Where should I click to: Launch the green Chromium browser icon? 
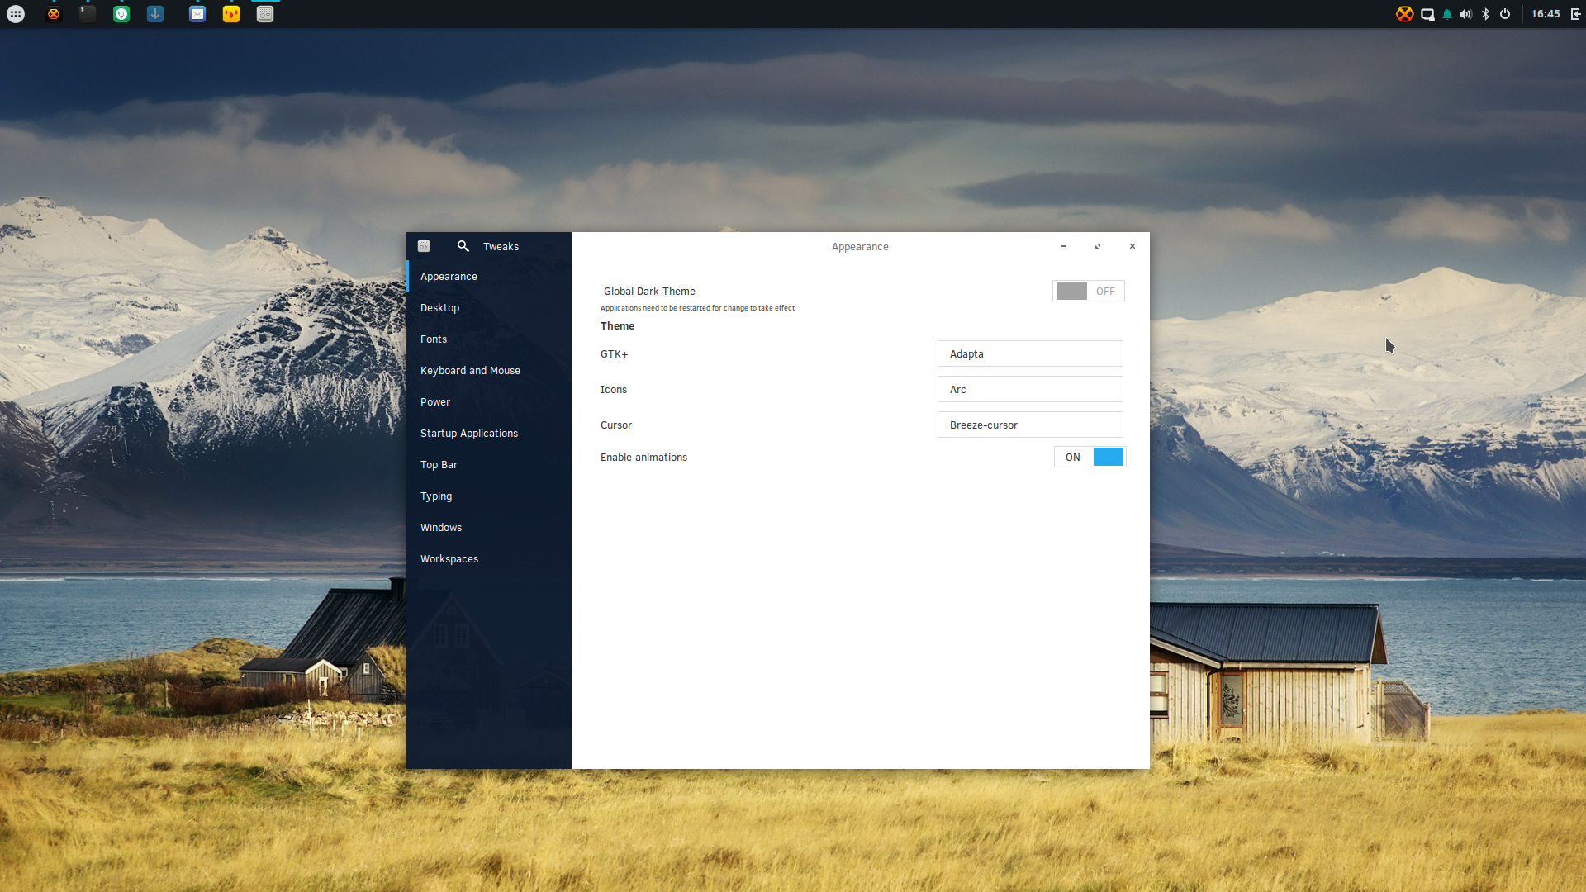pyautogui.click(x=121, y=14)
